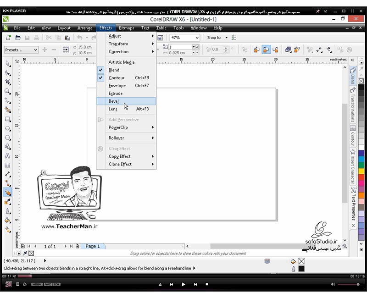Select the Outline pen tool
This screenshot has width=367, height=298.
(x=8, y=211)
